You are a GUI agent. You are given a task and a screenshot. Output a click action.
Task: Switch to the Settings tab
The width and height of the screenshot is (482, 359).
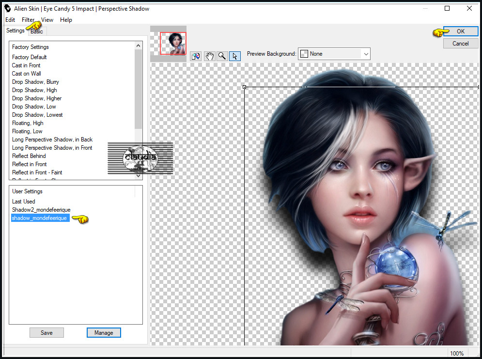tap(16, 31)
